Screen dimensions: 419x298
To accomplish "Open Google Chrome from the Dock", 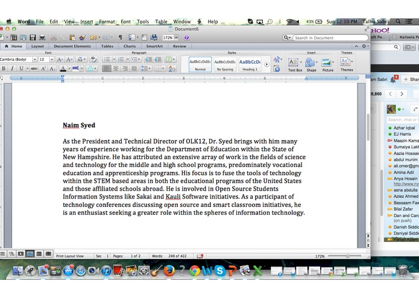I will [195, 271].
